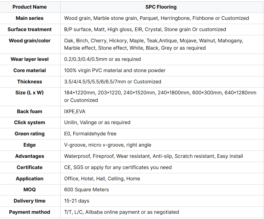Click the Edge row label
Screen dimensions: 264x219
point(30,145)
